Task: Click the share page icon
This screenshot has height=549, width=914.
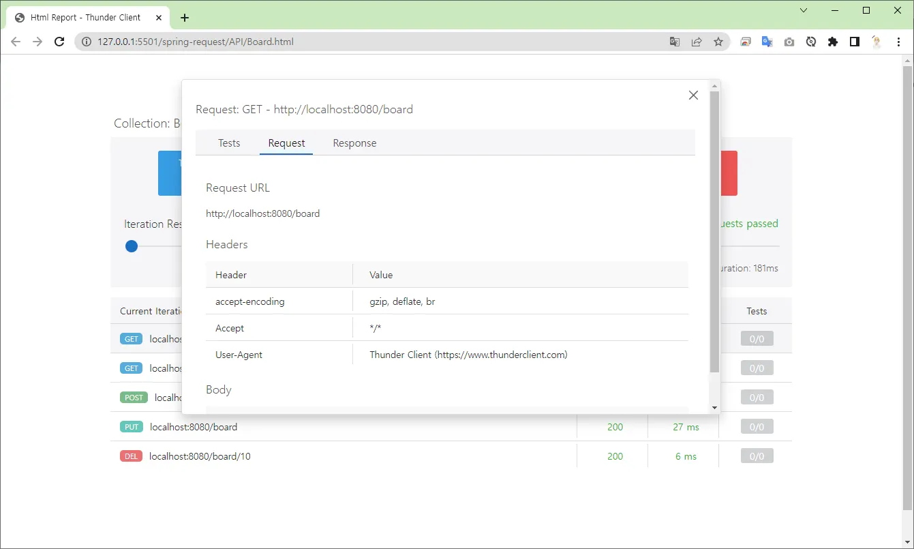Action: [697, 42]
